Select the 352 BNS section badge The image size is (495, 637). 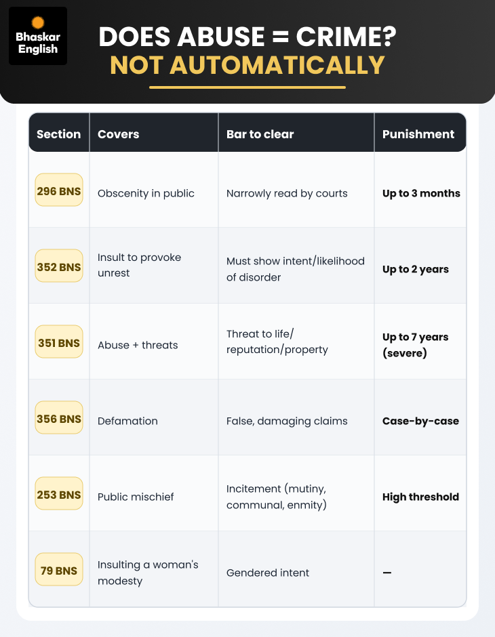click(59, 266)
